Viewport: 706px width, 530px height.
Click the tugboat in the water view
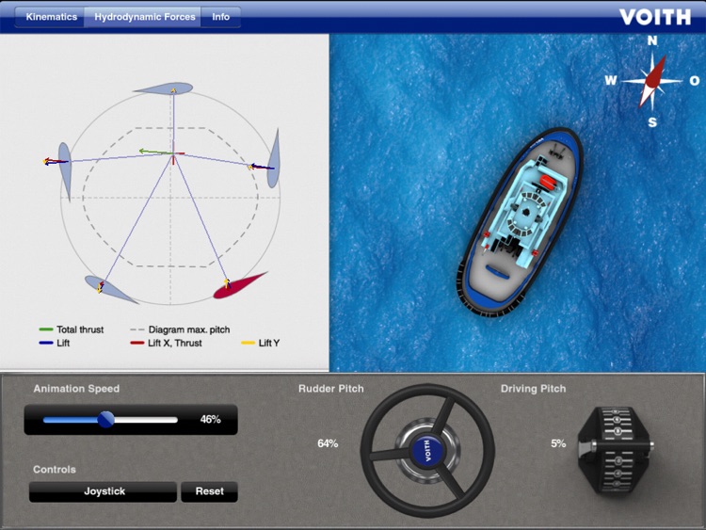pos(521,222)
